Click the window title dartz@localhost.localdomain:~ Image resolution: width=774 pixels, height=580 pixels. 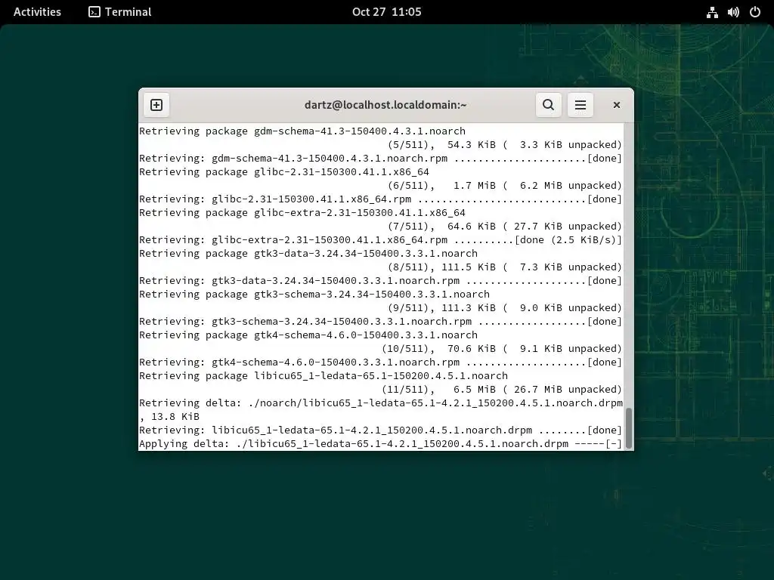(385, 104)
